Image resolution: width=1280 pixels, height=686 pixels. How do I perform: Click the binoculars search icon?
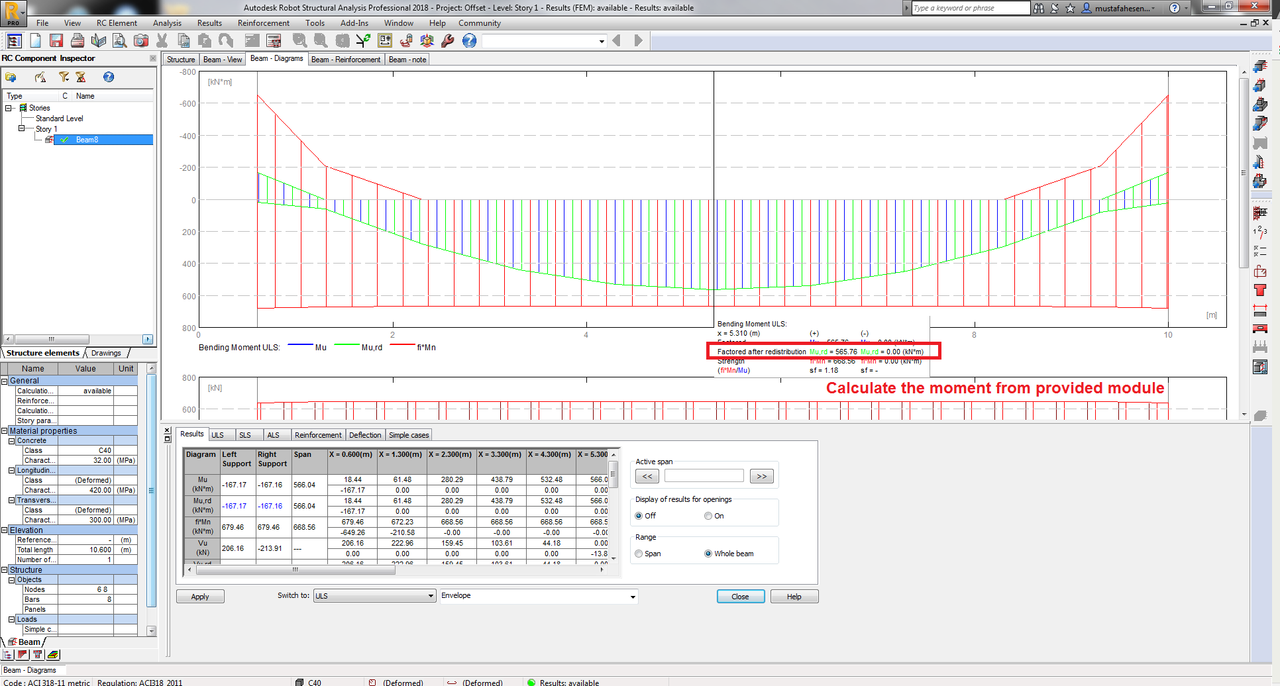pos(1039,8)
